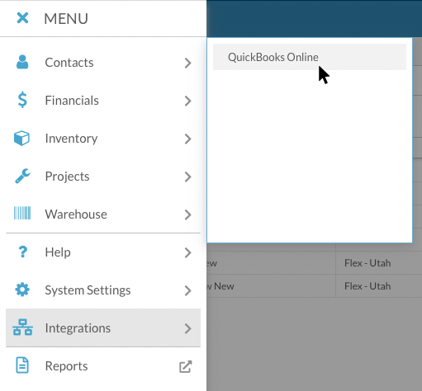The width and height of the screenshot is (422, 391).
Task: Click the Contacts person icon
Action: [22, 62]
